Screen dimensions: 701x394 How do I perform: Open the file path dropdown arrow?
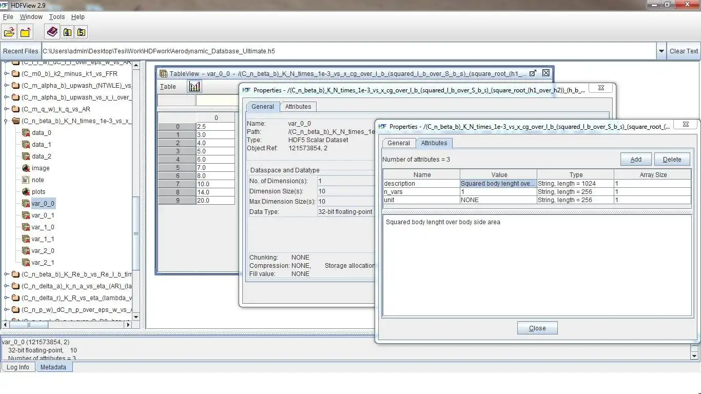point(661,51)
